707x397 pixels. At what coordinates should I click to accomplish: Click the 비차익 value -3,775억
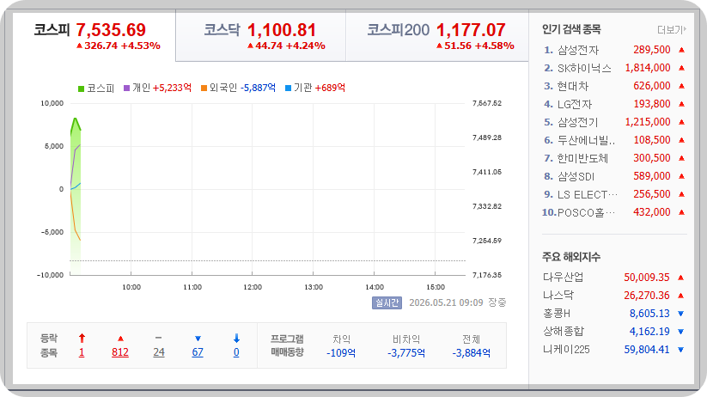pyautogui.click(x=405, y=353)
